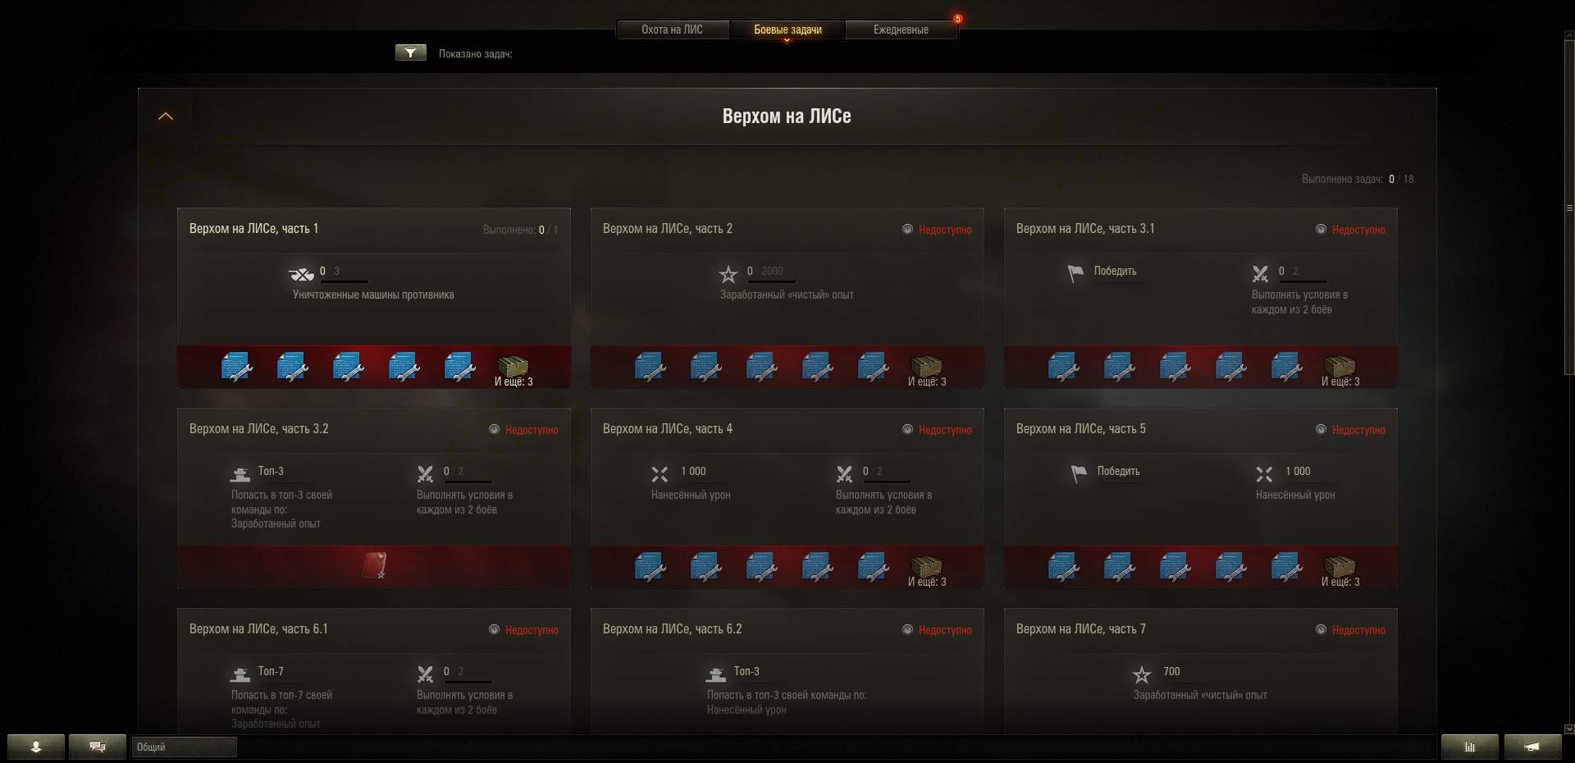
Task: Collapse the Верхом на ЛИСе section
Action: (x=166, y=117)
